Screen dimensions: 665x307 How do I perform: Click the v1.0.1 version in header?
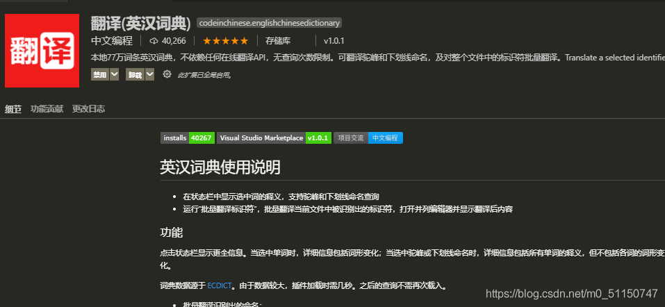coord(334,41)
